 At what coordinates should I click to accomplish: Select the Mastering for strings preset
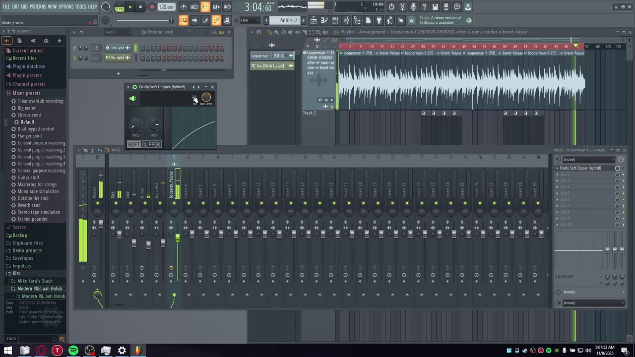[37, 184]
